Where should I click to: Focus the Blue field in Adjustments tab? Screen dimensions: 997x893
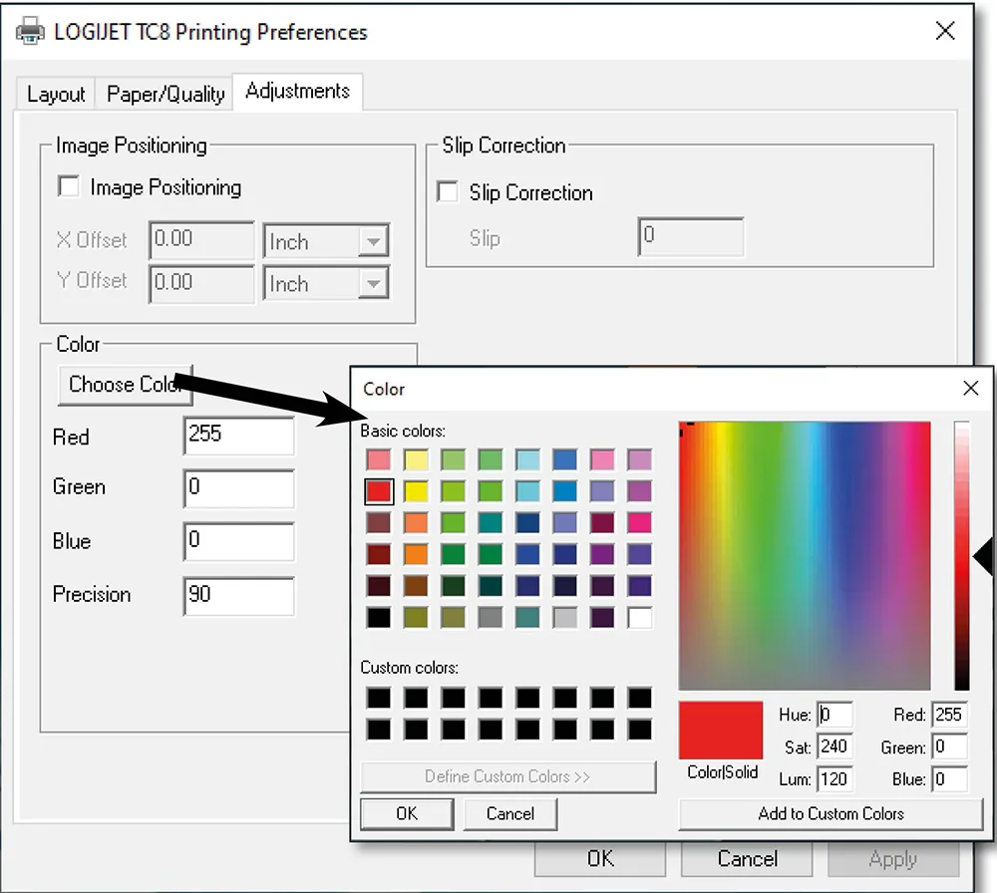click(x=239, y=541)
